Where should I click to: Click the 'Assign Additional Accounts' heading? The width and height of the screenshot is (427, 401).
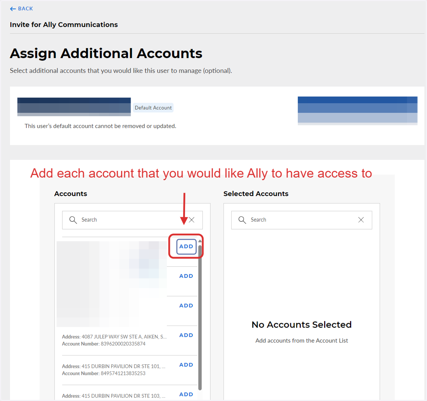(106, 53)
